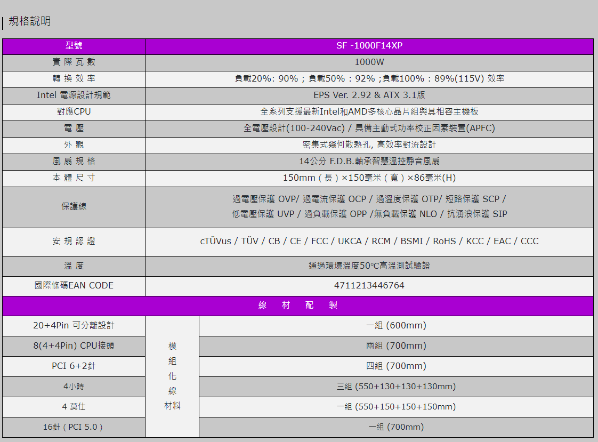The image size is (598, 442).
Task: Click the SF -1000F14XP model header cell
Action: [x=369, y=46]
